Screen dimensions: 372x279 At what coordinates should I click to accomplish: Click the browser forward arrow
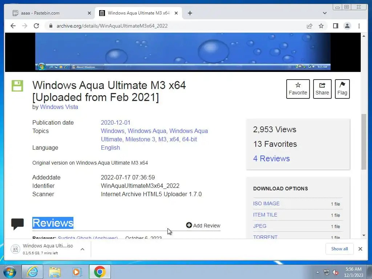click(x=25, y=26)
